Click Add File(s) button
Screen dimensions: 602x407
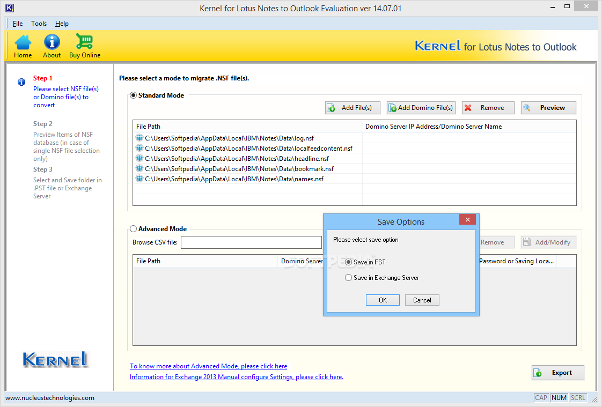click(353, 108)
